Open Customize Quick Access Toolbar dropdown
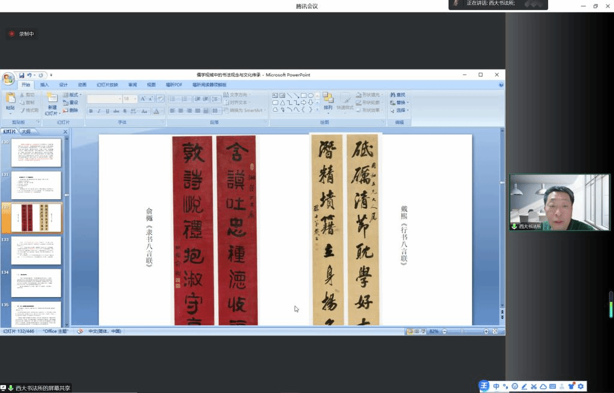 coord(52,75)
